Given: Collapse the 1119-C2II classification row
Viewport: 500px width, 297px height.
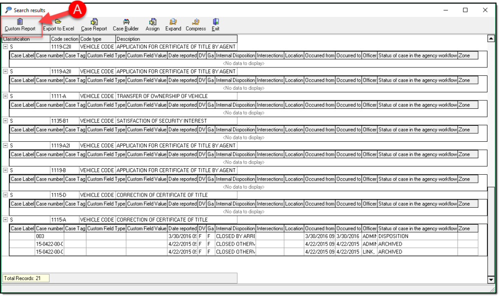Looking at the screenshot, I should 5,47.
